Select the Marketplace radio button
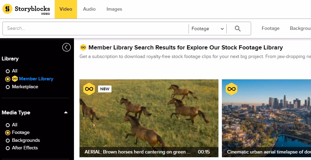The image size is (311, 160). (x=8, y=87)
